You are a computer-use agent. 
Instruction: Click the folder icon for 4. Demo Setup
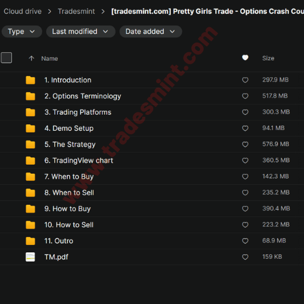(x=30, y=128)
